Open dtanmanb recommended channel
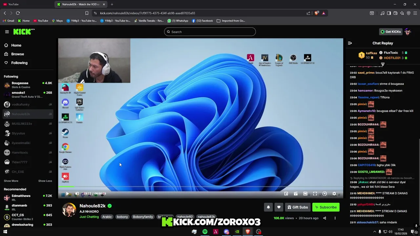The height and width of the screenshot is (236, 420). pos(28,207)
